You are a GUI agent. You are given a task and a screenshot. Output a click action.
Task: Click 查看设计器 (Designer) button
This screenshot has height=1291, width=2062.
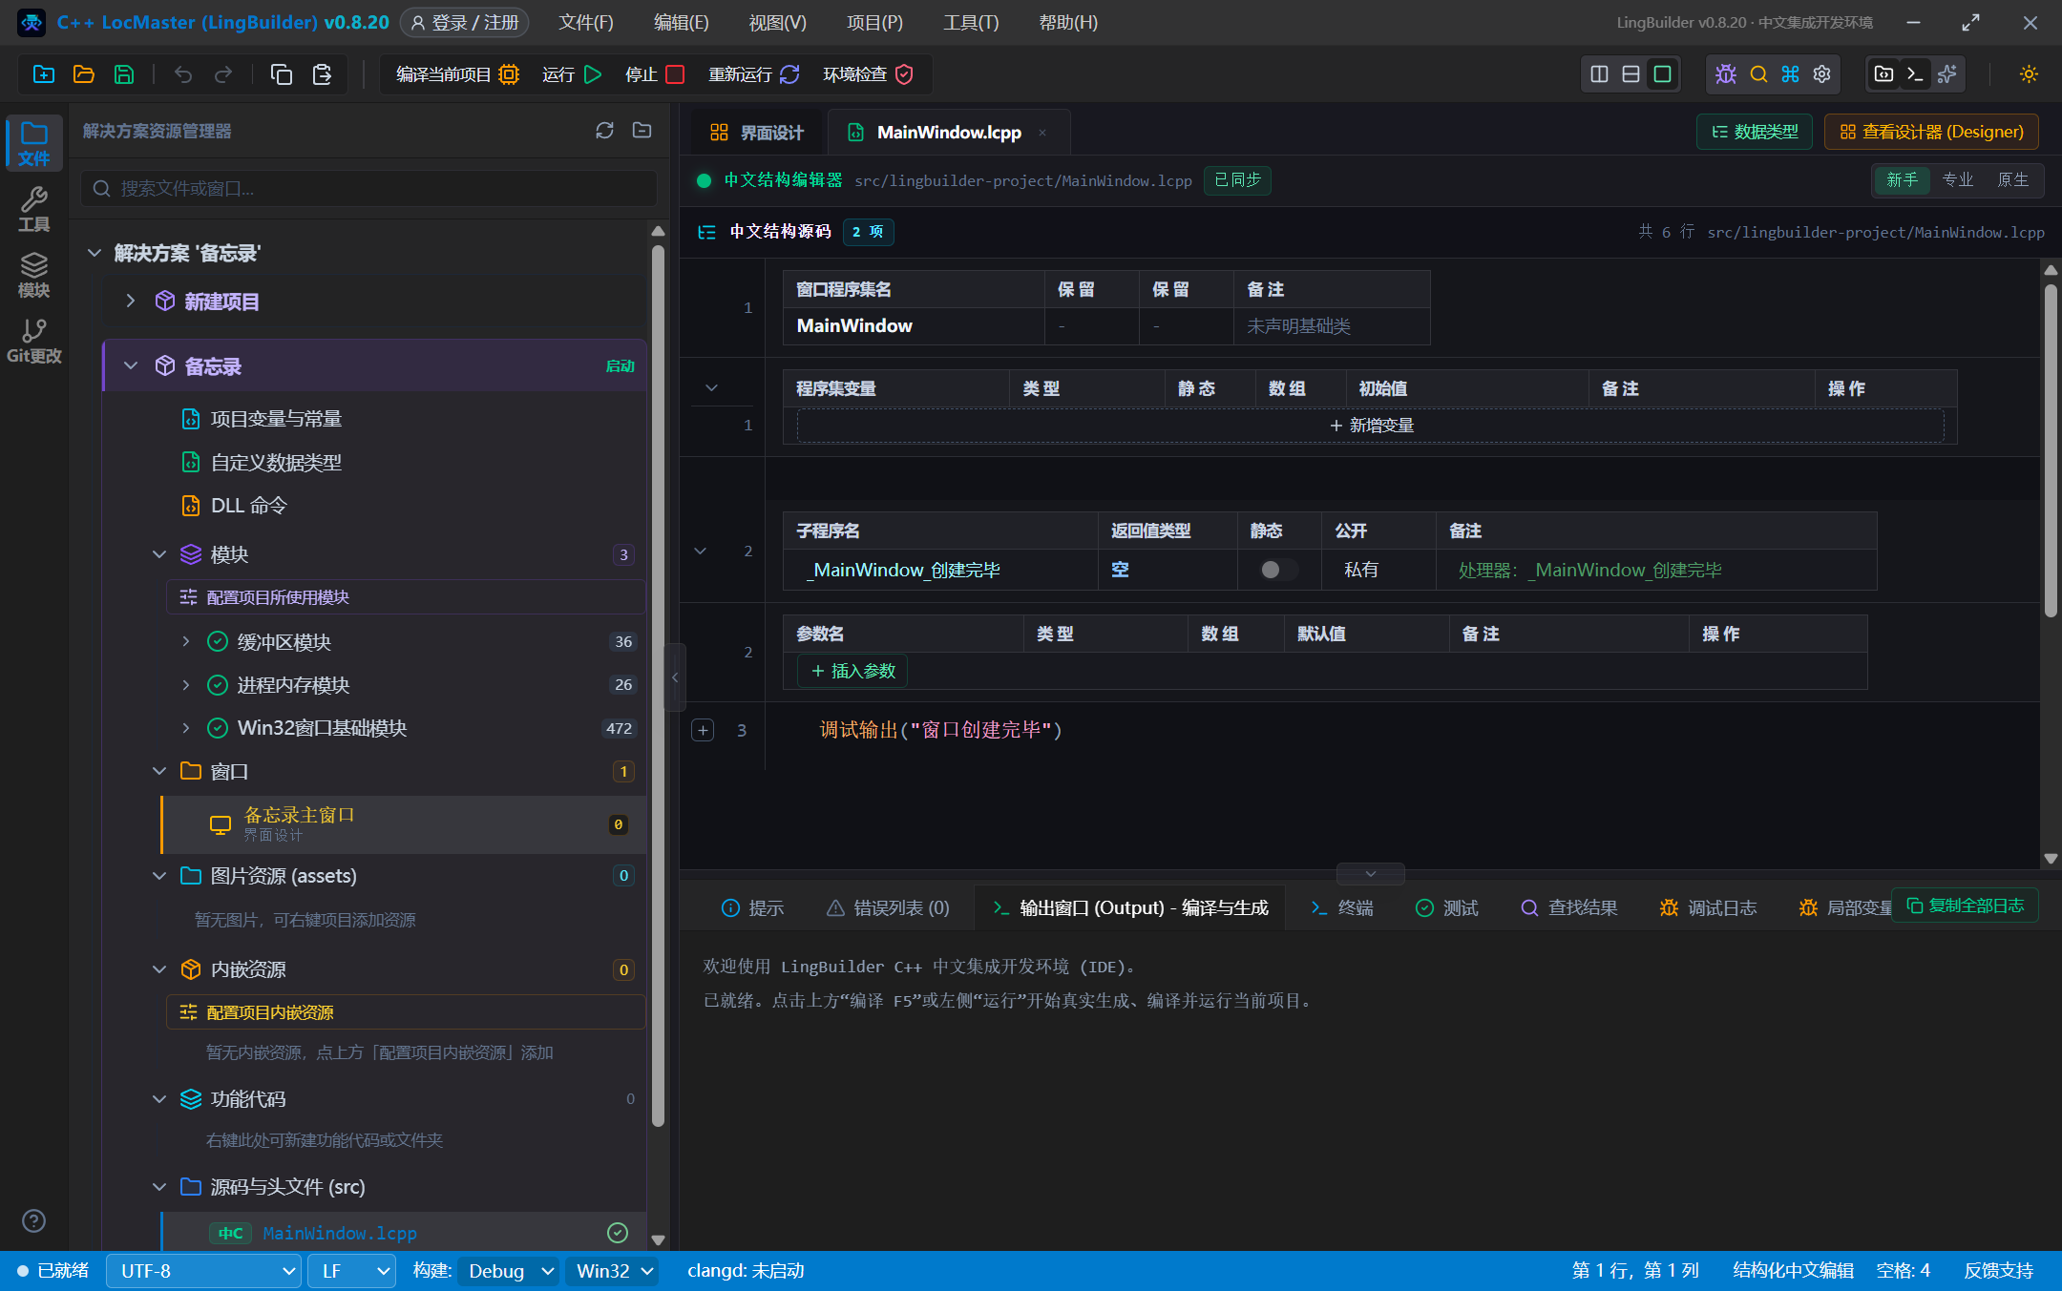(1931, 132)
